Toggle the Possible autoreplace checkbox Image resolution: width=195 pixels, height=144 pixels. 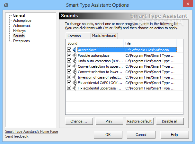pos(69,55)
